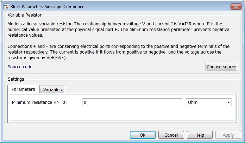The height and width of the screenshot is (143, 245).
Task: Click the Minimum resistance value field
Action: (x=132, y=102)
